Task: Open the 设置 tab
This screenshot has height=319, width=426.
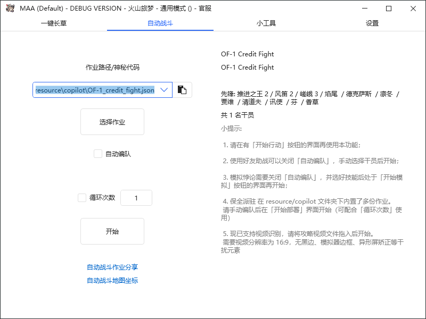Action: click(x=372, y=23)
